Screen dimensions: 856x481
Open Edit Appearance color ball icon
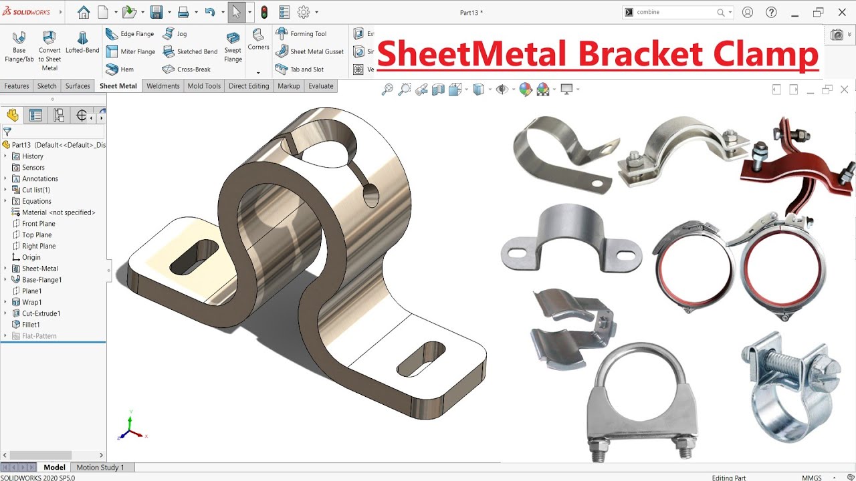[526, 90]
